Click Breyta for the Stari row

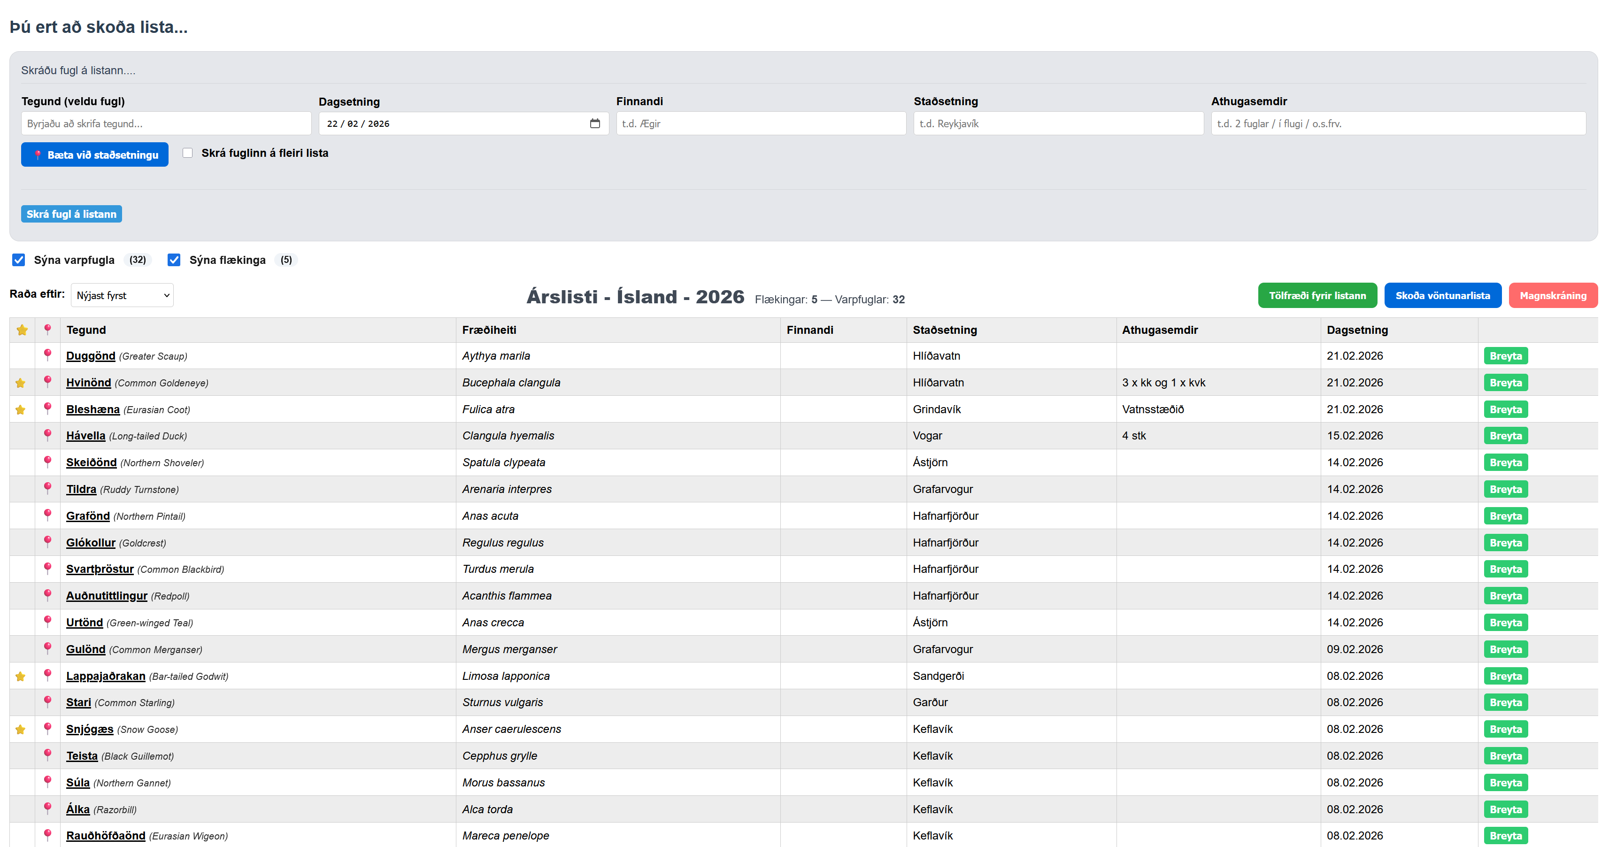pyautogui.click(x=1505, y=703)
